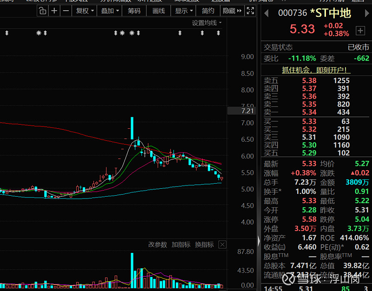Open the 显示 dropdown
The height and width of the screenshot is (291, 372).
[x=183, y=11]
